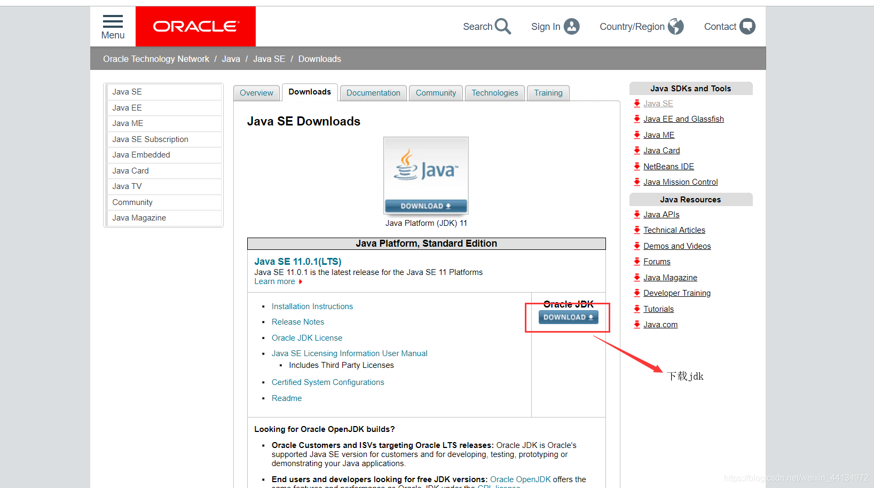The image size is (874, 488).
Task: Click red download icon beside Java.com
Action: coord(636,325)
